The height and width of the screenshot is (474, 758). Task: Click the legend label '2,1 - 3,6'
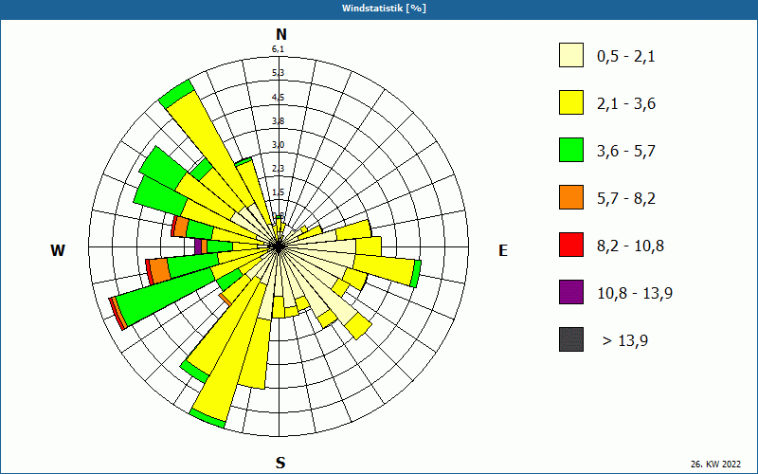click(x=626, y=104)
